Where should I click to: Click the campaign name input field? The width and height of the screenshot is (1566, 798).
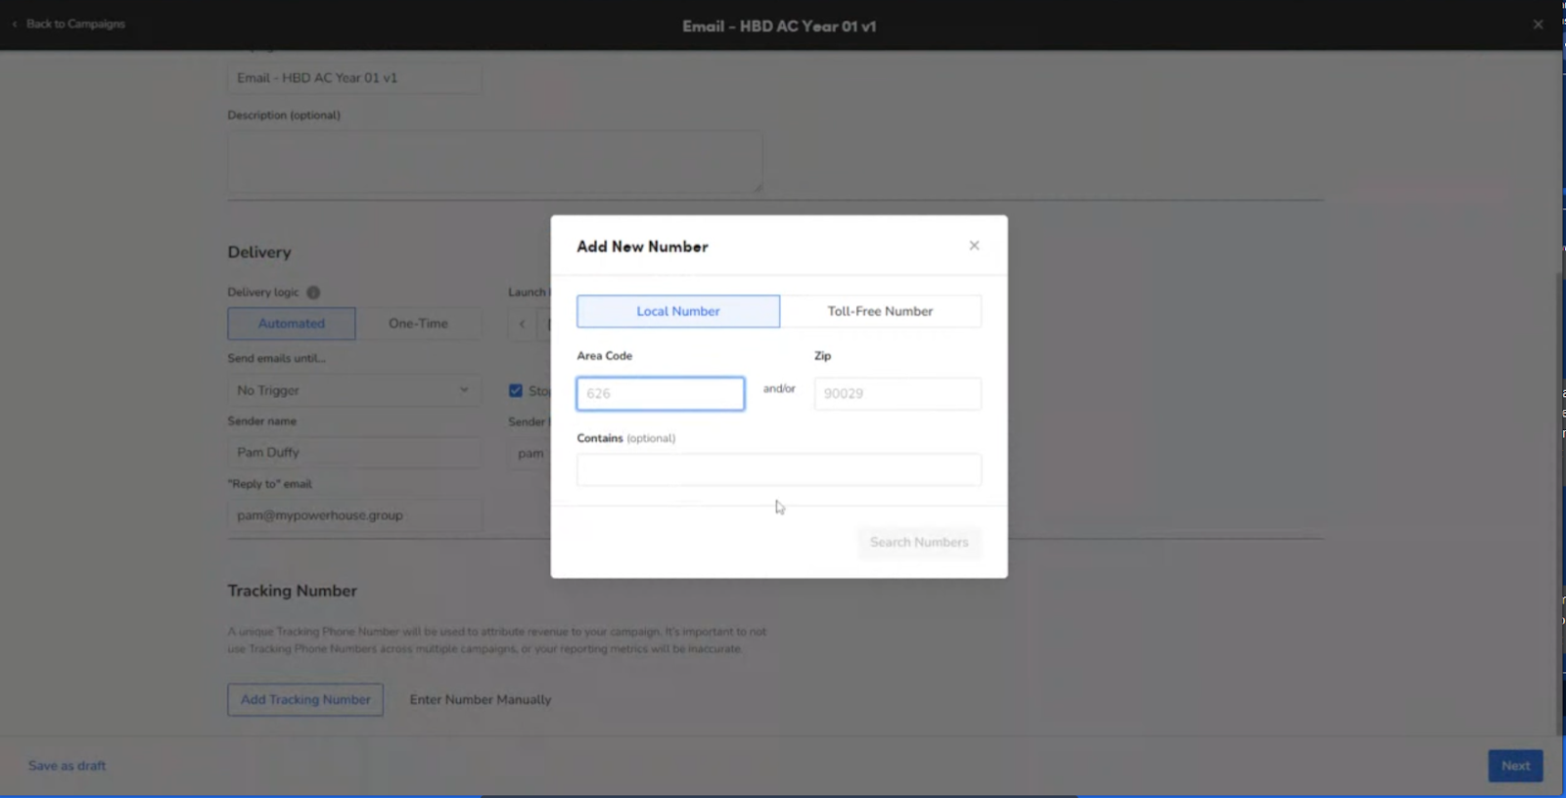(x=354, y=78)
